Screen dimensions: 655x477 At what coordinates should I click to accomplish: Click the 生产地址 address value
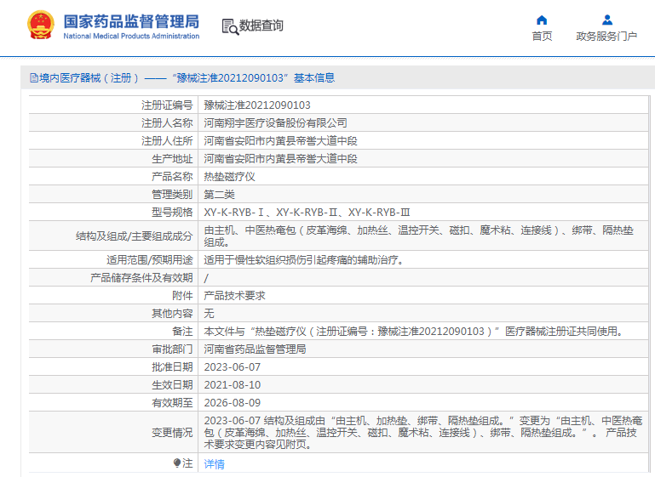tap(281, 159)
